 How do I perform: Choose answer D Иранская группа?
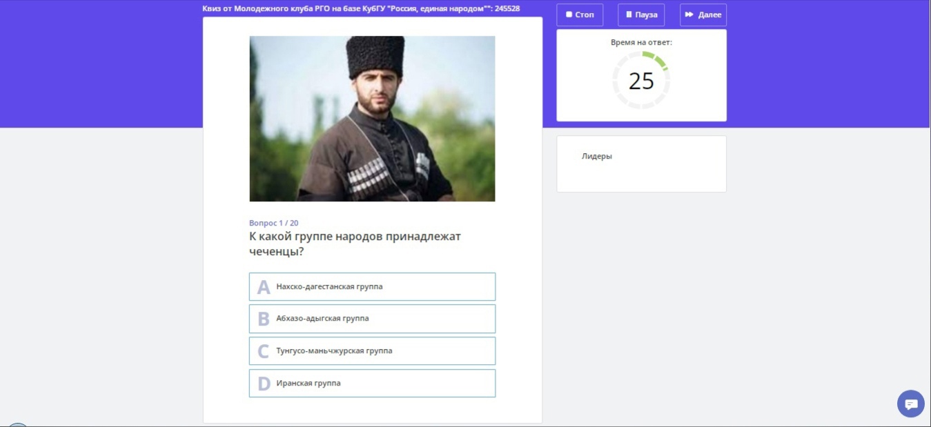click(x=372, y=384)
